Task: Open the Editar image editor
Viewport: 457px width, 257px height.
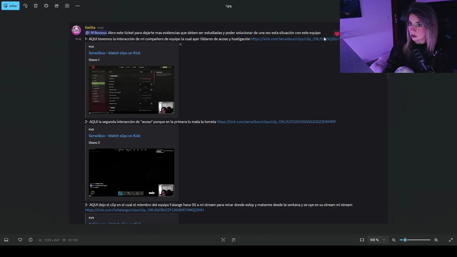Action: [10, 6]
